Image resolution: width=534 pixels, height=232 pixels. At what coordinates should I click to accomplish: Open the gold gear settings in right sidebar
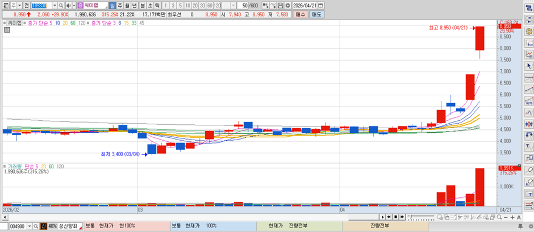tap(529, 32)
